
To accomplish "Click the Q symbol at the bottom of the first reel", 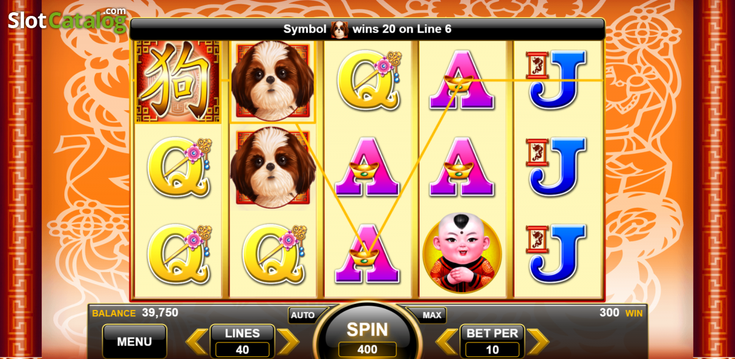I will coord(178,253).
